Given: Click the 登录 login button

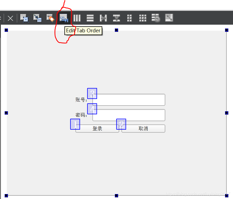Looking at the screenshot, I should pos(97,129).
